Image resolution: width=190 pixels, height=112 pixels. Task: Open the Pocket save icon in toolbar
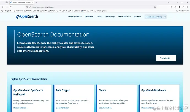[172, 7]
